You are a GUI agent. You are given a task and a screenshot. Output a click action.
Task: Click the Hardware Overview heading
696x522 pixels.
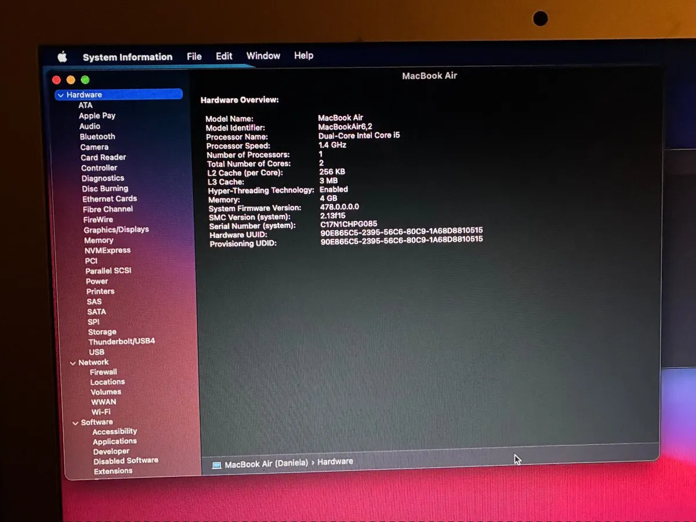[x=240, y=100]
